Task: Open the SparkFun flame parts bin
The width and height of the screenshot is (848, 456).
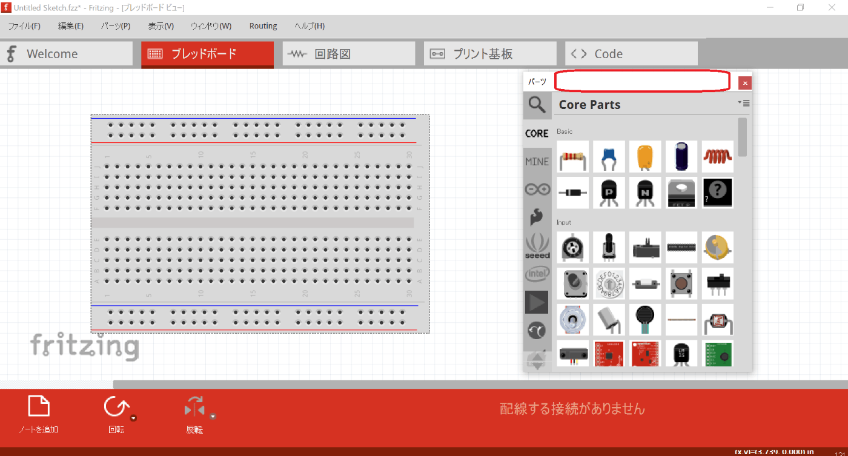Action: pos(537,217)
